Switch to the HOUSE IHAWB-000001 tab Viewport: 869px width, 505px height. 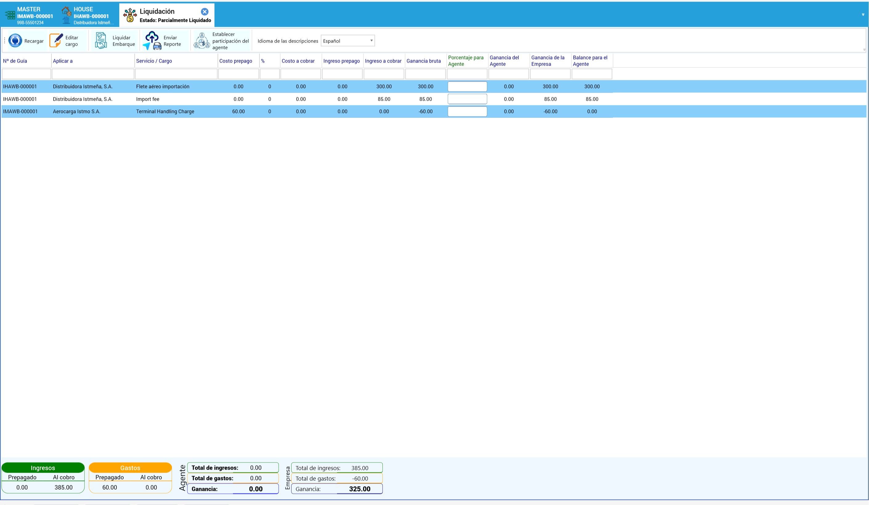click(88, 15)
